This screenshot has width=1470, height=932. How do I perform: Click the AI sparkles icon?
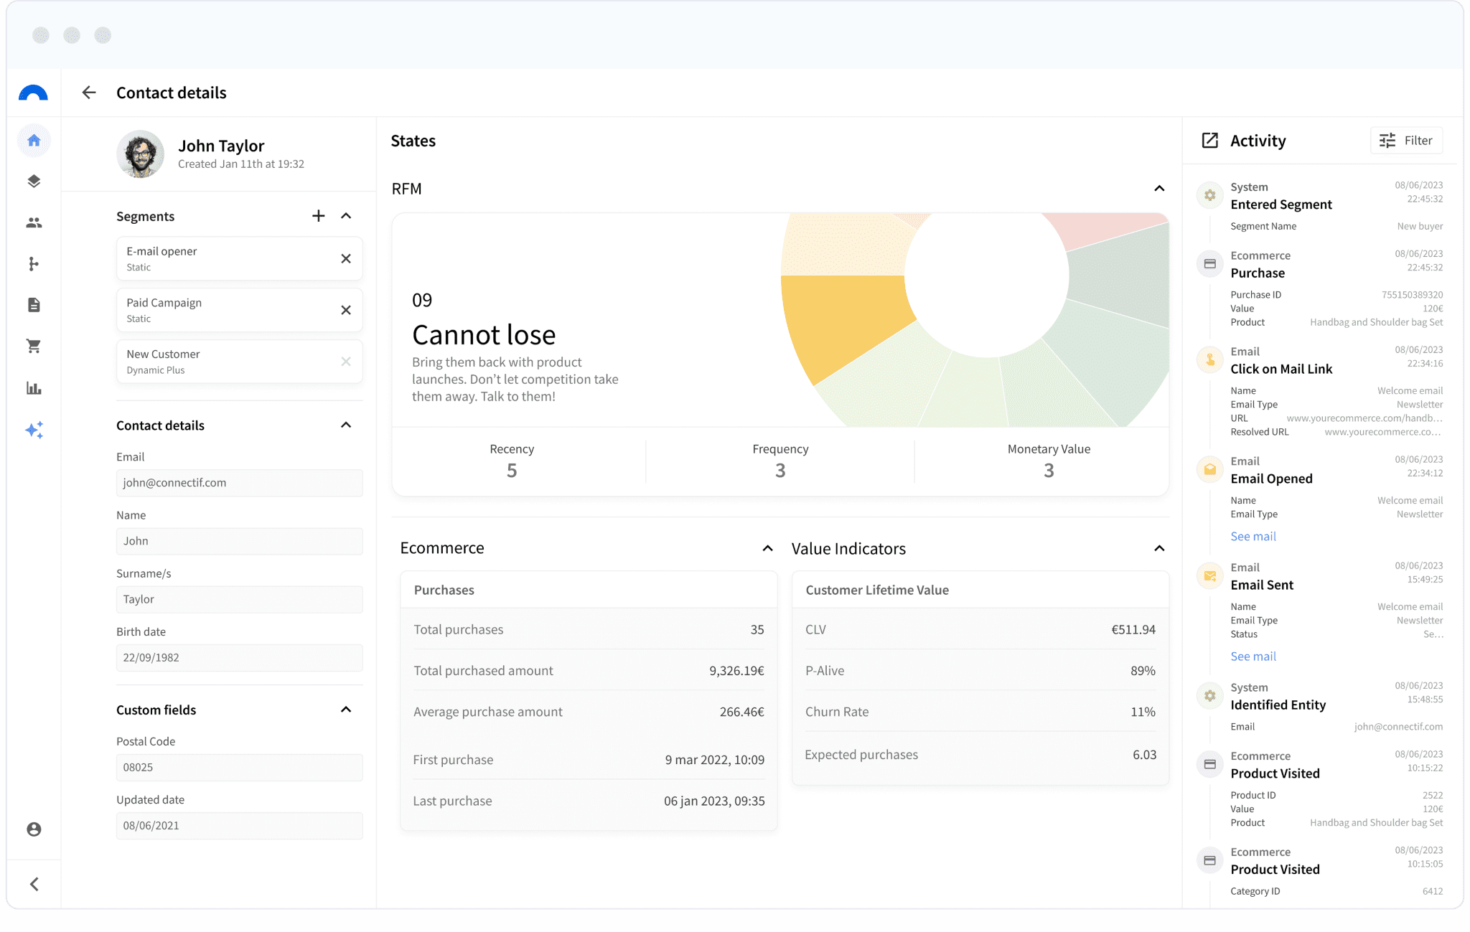coord(34,430)
